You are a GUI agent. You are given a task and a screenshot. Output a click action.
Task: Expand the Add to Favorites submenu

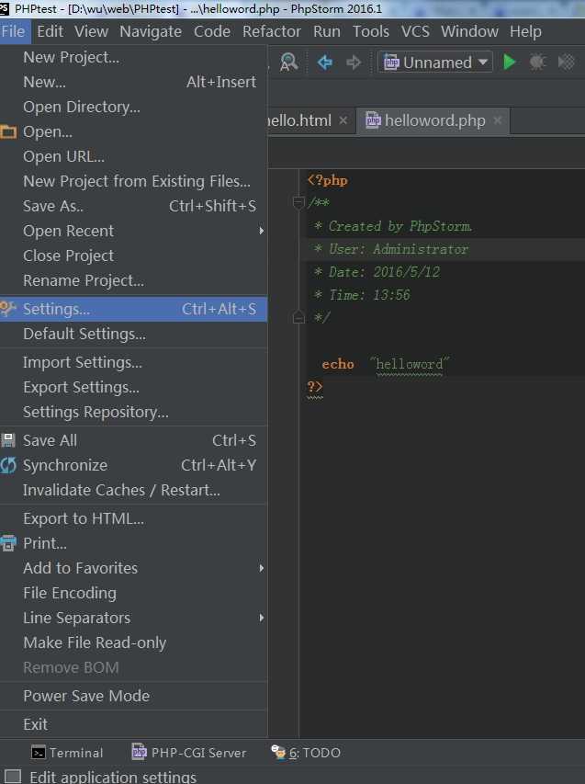(133, 568)
